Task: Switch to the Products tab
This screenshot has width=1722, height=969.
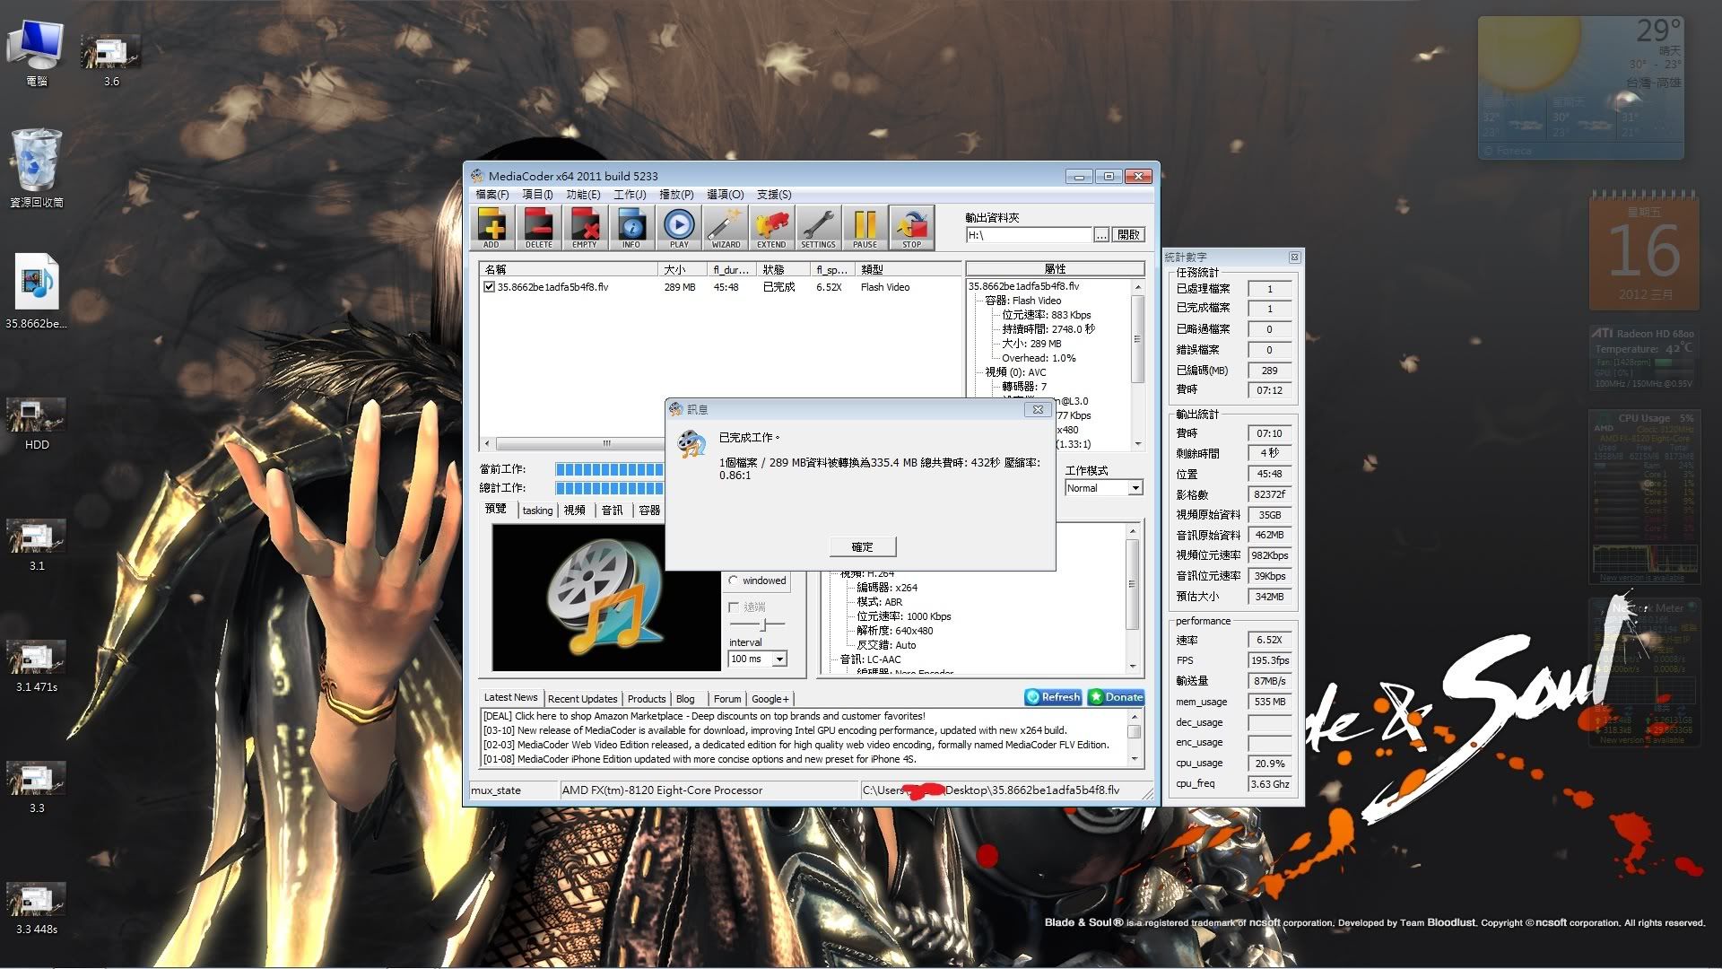Action: tap(647, 699)
